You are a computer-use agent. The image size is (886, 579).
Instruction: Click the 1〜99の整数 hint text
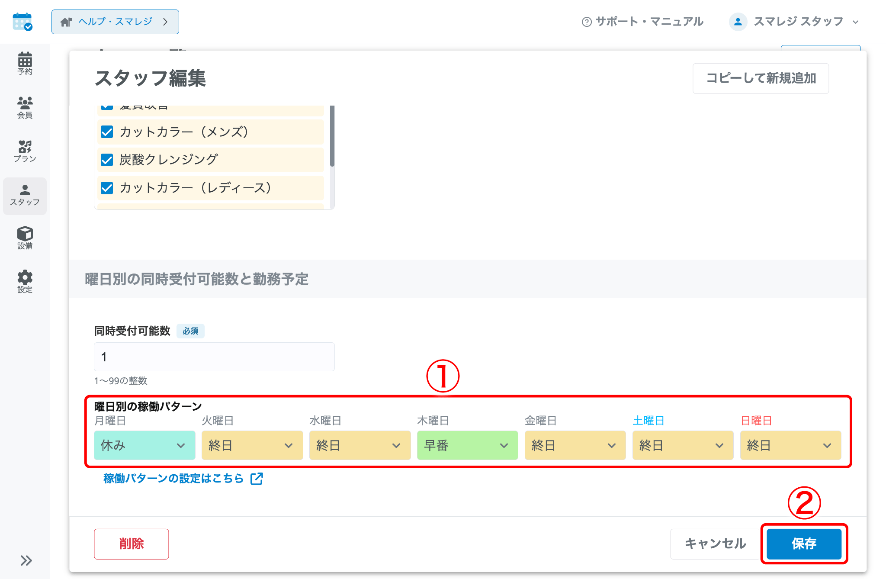(x=121, y=381)
